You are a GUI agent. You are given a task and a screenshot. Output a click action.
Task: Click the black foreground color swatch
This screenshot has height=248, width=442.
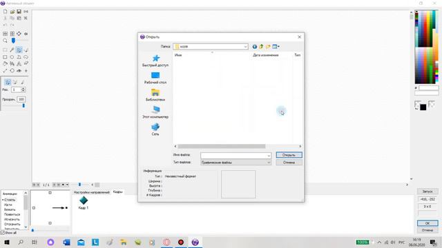pos(423,107)
